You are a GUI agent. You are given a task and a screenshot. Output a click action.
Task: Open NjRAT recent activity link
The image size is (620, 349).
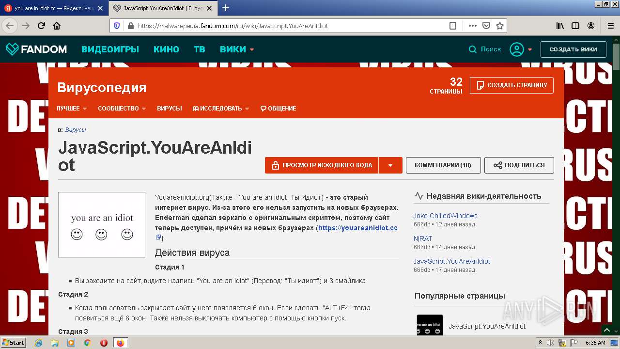[423, 238]
